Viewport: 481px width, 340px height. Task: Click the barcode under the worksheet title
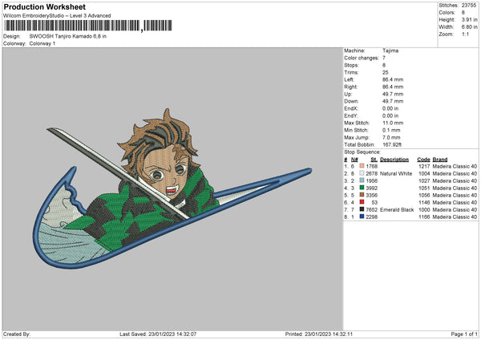(88, 26)
